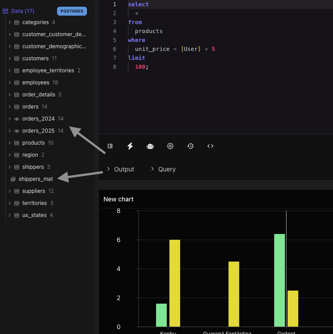The height and width of the screenshot is (334, 333).
Task: Click the yellow bar for Guaraná Fantástica
Action: [x=234, y=294]
